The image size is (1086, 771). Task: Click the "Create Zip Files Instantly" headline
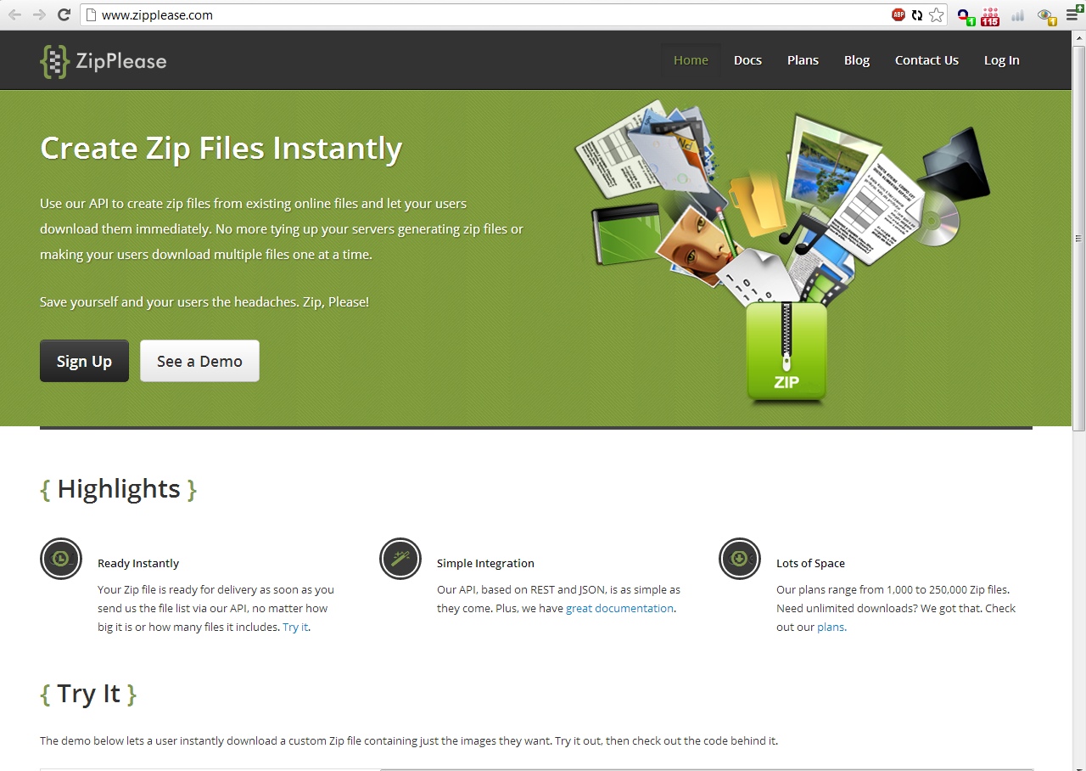coord(221,149)
